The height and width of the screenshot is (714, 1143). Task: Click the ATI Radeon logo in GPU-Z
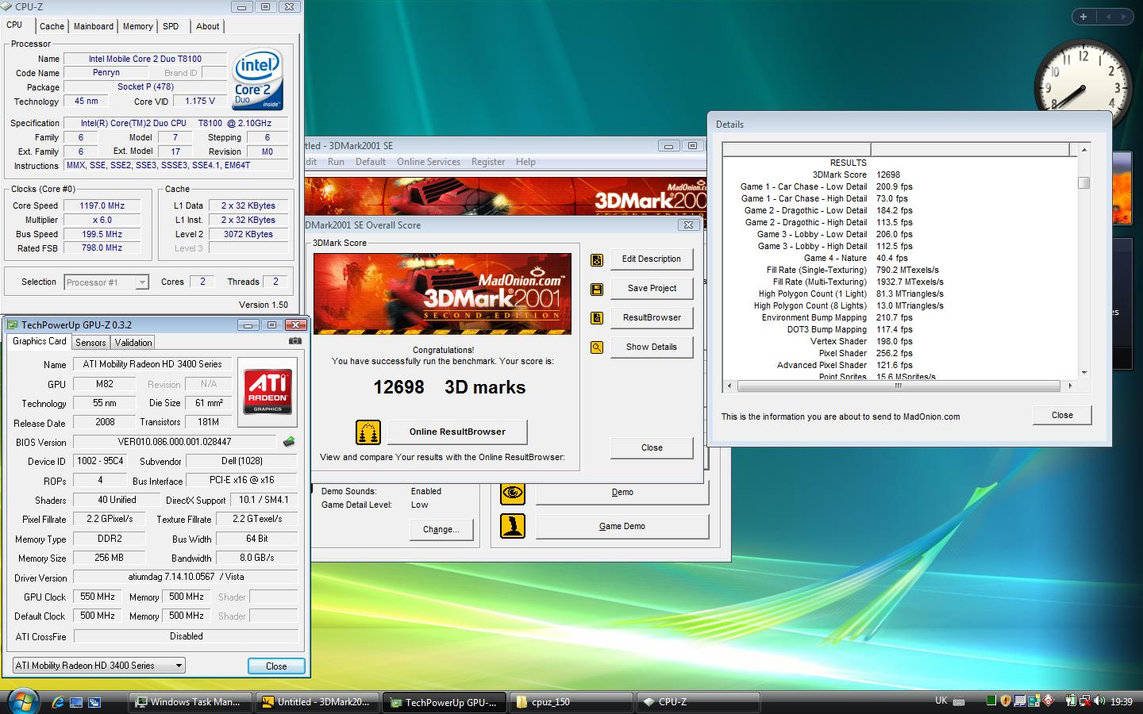[x=268, y=391]
